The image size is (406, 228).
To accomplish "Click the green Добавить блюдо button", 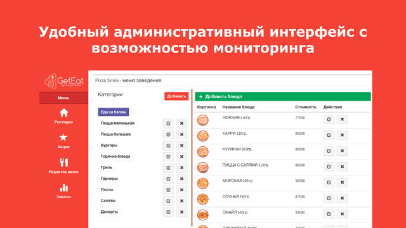I will pyautogui.click(x=283, y=96).
